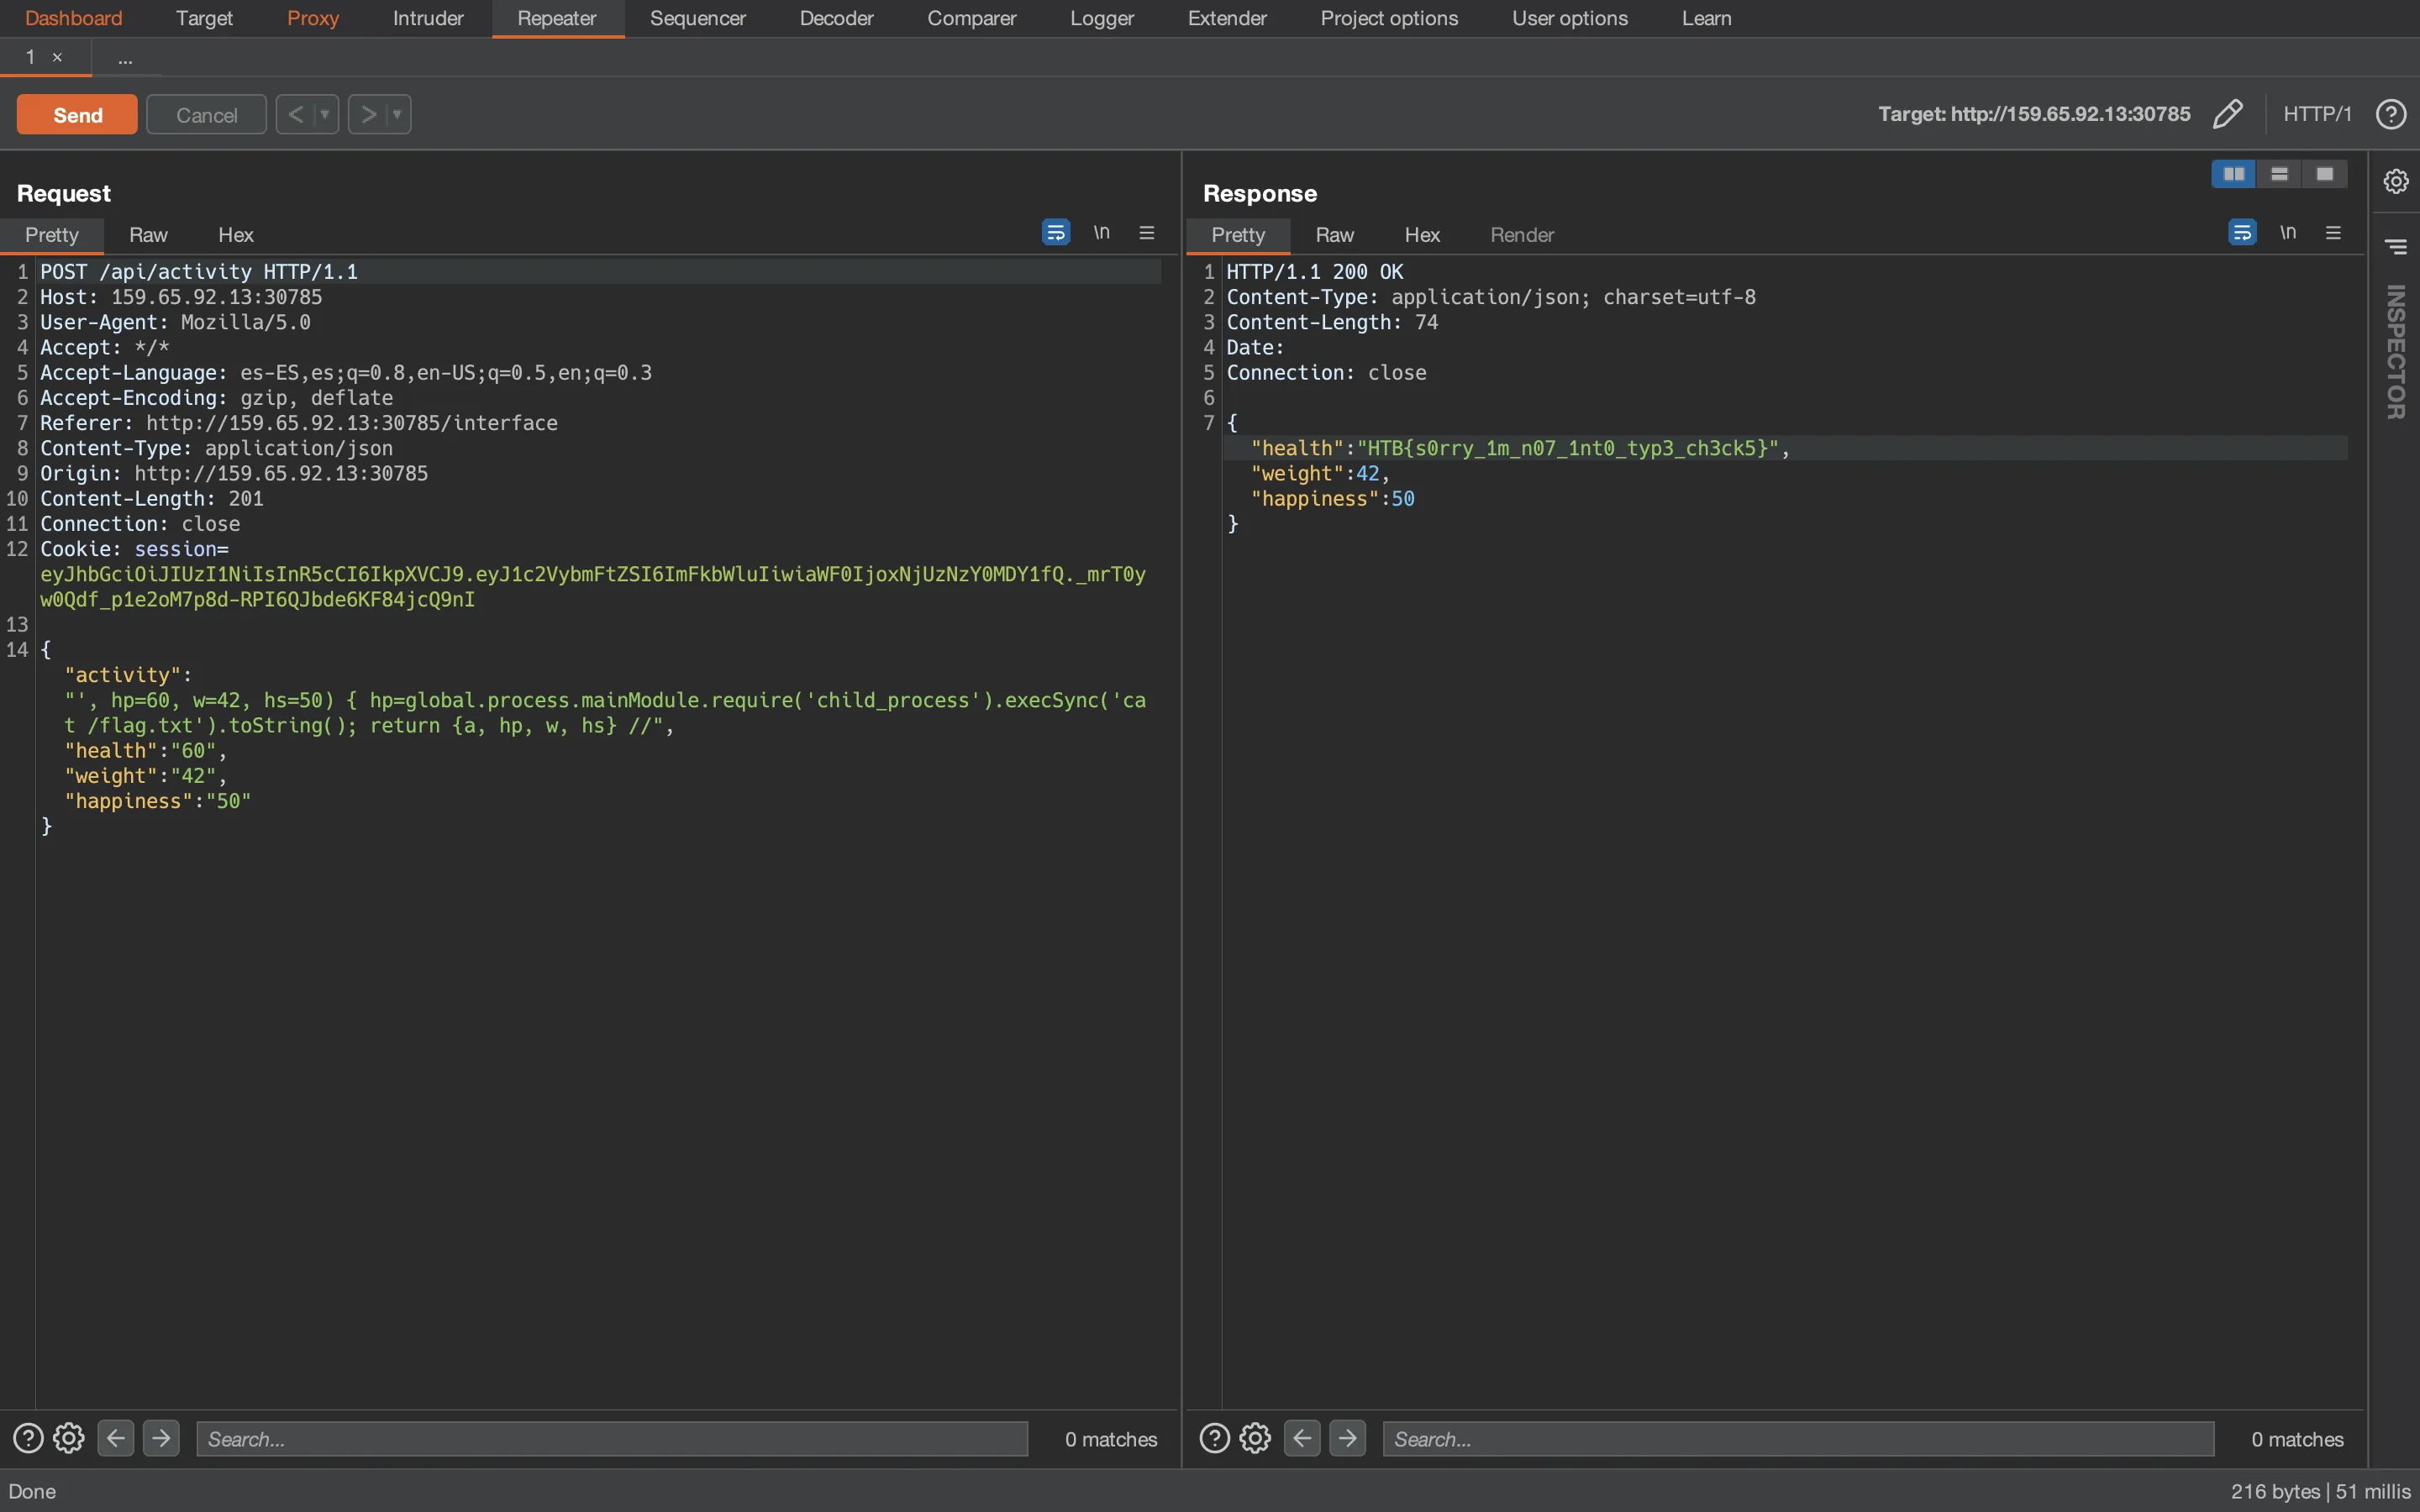
Task: Click the Cancel button
Action: tap(206, 115)
